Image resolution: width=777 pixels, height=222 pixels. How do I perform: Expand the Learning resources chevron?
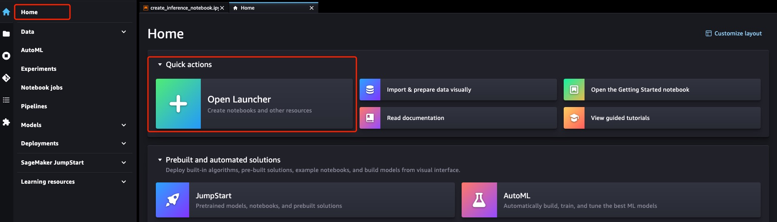(x=124, y=182)
